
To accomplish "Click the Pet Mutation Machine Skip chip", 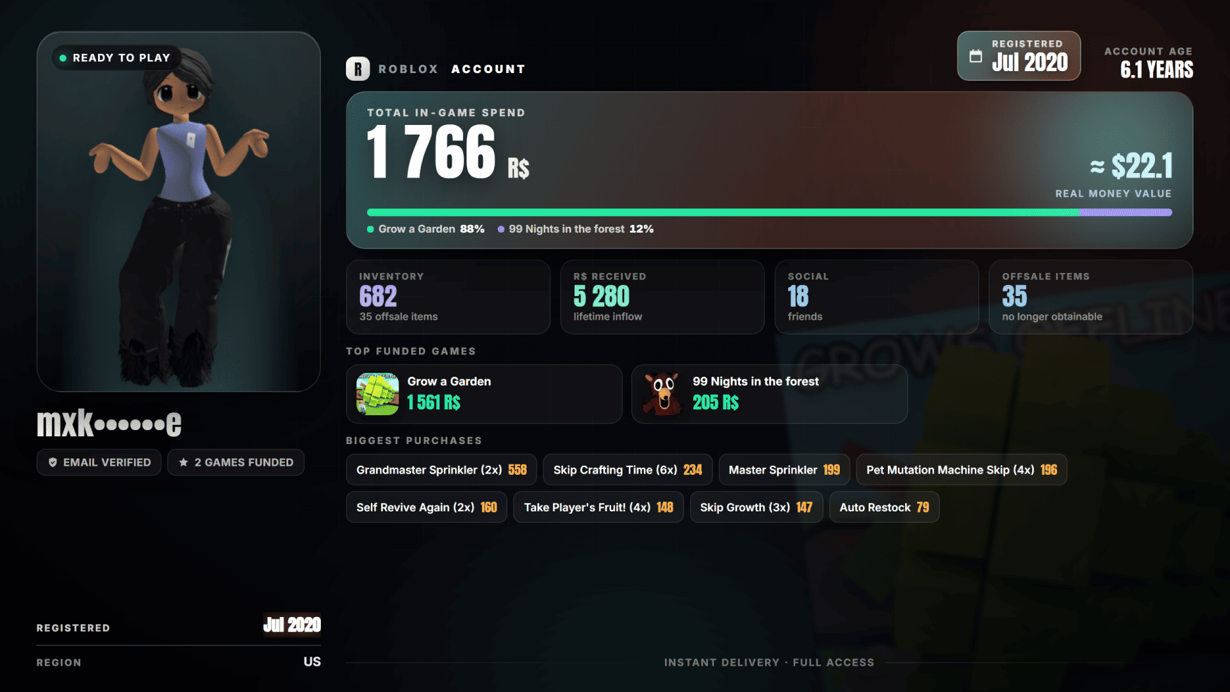I will pos(962,470).
